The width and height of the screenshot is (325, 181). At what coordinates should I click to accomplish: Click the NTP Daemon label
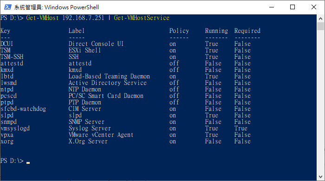[x=85, y=89]
